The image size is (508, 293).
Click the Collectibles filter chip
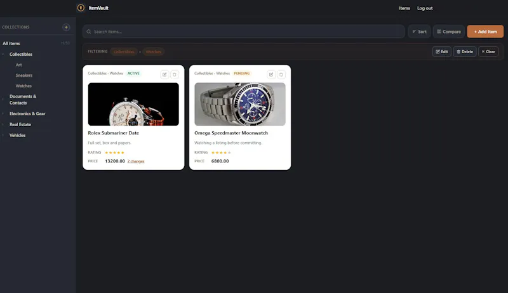click(x=124, y=52)
